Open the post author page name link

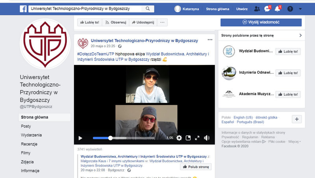(145, 41)
